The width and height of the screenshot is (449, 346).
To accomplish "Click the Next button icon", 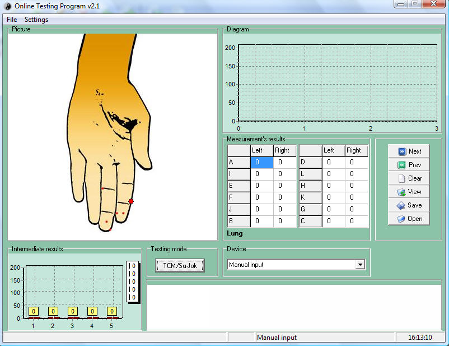I will click(402, 151).
